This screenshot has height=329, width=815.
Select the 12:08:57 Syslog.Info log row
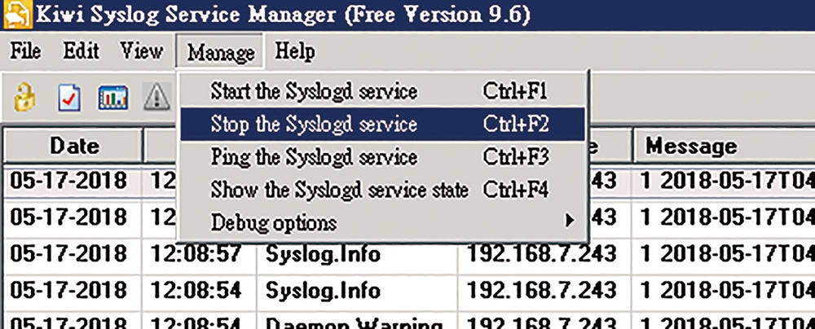pos(407,253)
